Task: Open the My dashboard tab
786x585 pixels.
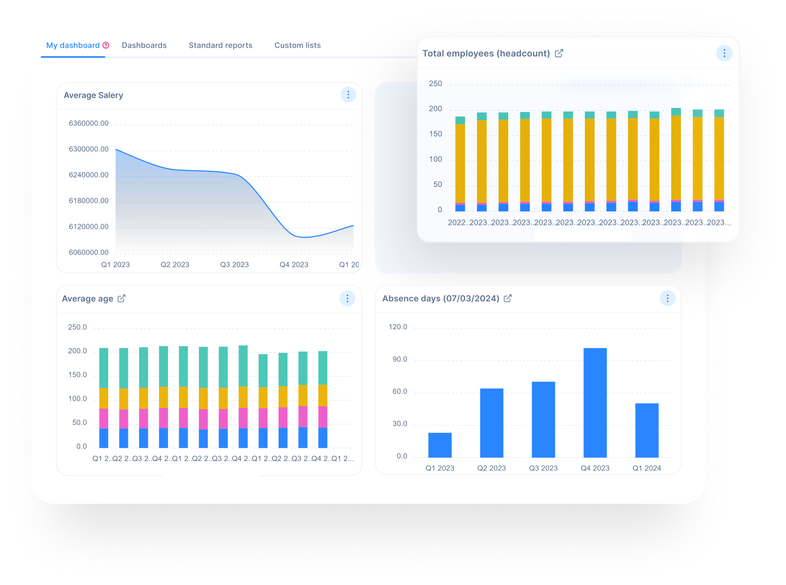Action: point(73,45)
